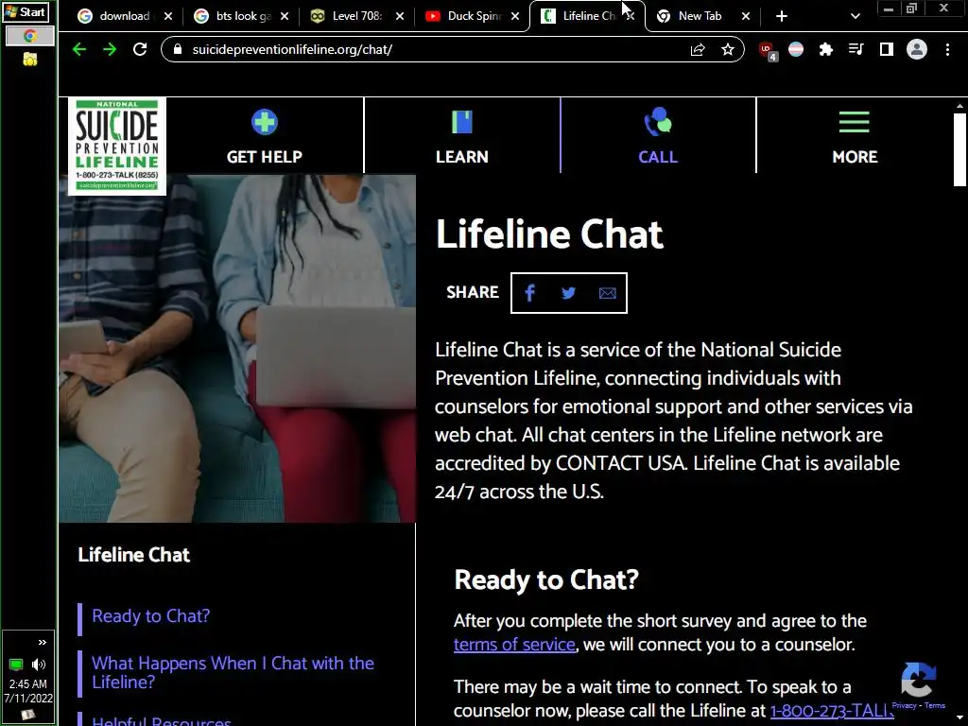
Task: Open the Extensions puzzle menu
Action: click(826, 49)
